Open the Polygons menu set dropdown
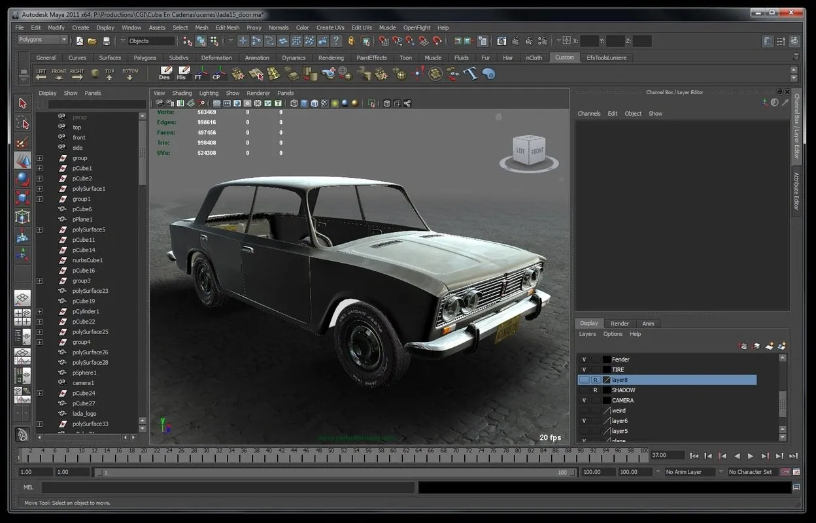Image resolution: width=816 pixels, height=523 pixels. tap(42, 40)
